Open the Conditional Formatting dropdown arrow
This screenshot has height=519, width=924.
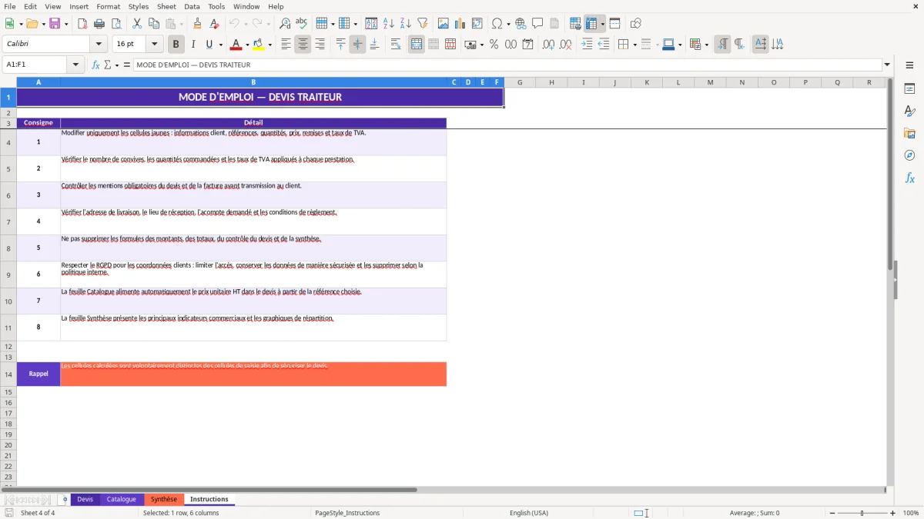pos(706,45)
